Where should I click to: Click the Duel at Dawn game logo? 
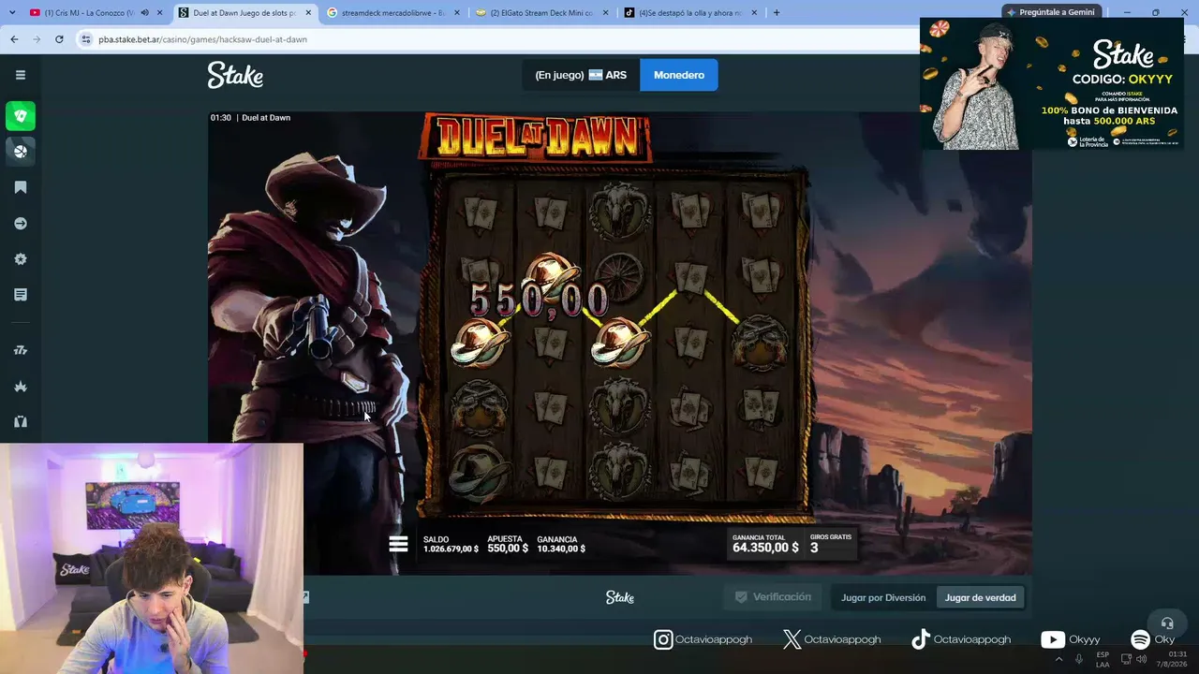tap(536, 139)
